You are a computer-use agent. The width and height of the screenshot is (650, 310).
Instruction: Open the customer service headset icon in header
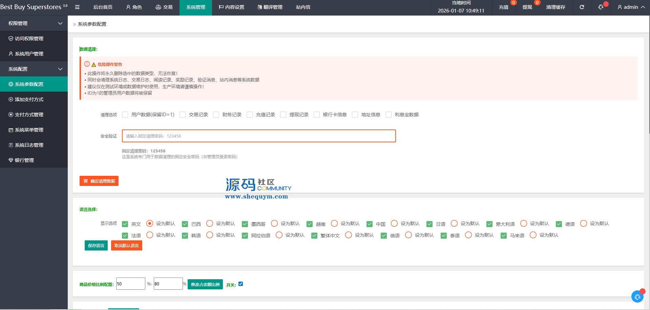(601, 7)
